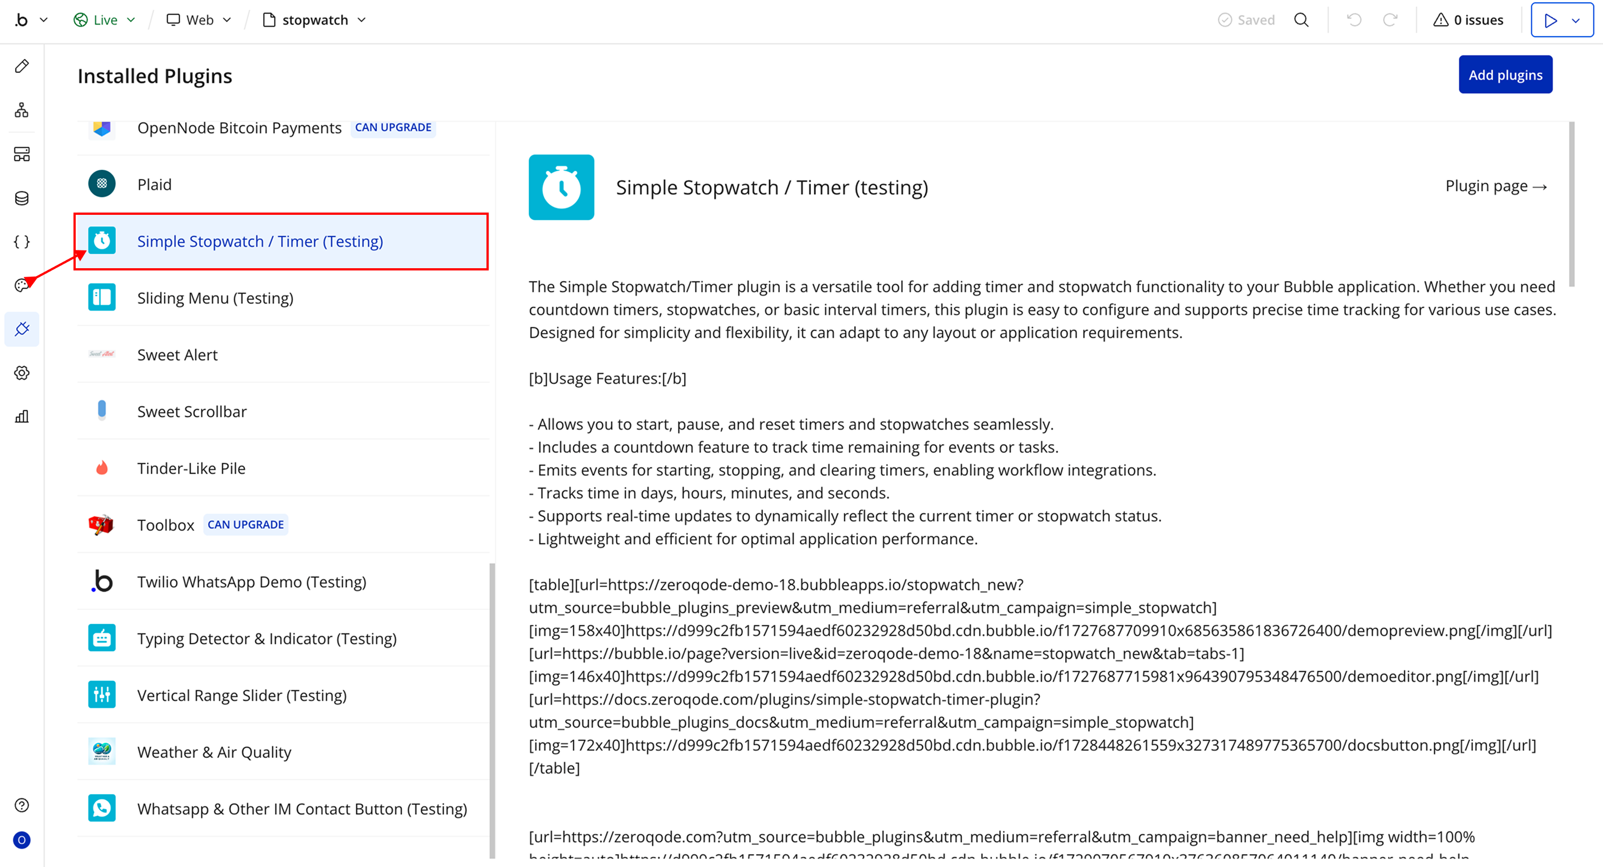Click the help question mark icon
The image size is (1603, 867).
[x=22, y=805]
